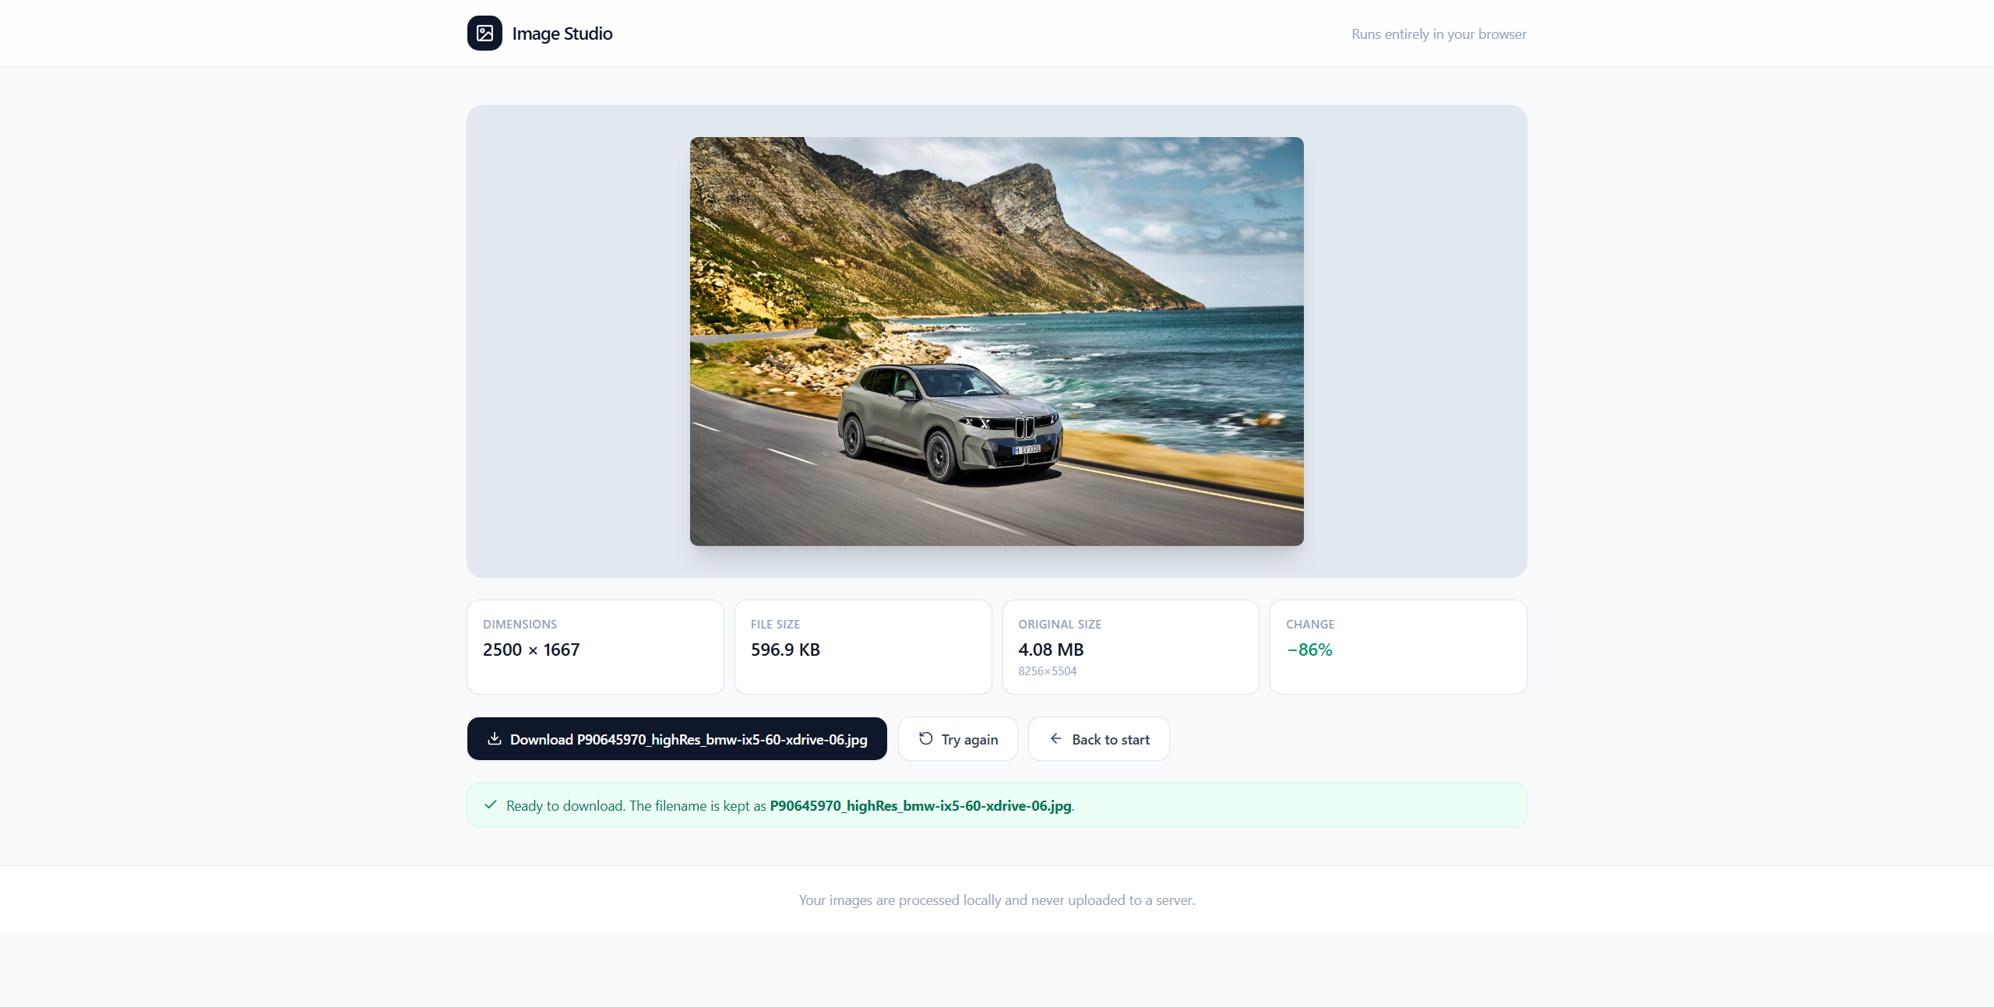This screenshot has width=1994, height=1007.
Task: Click 'Runs entirely in your browser' text
Action: click(1439, 34)
